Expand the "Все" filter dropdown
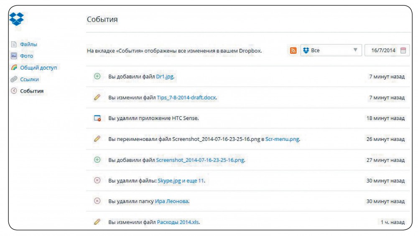 [331, 50]
